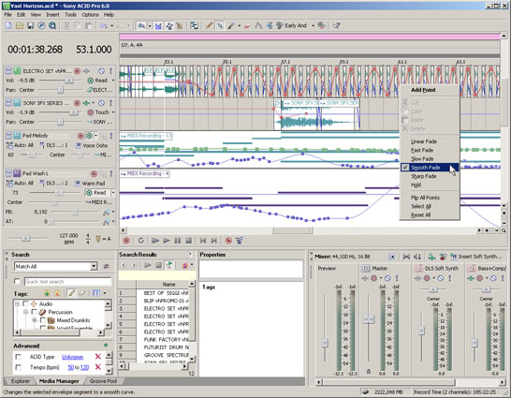Click ELECTRO SET volume slider handle
This screenshot has width=511, height=398.
click(68, 81)
